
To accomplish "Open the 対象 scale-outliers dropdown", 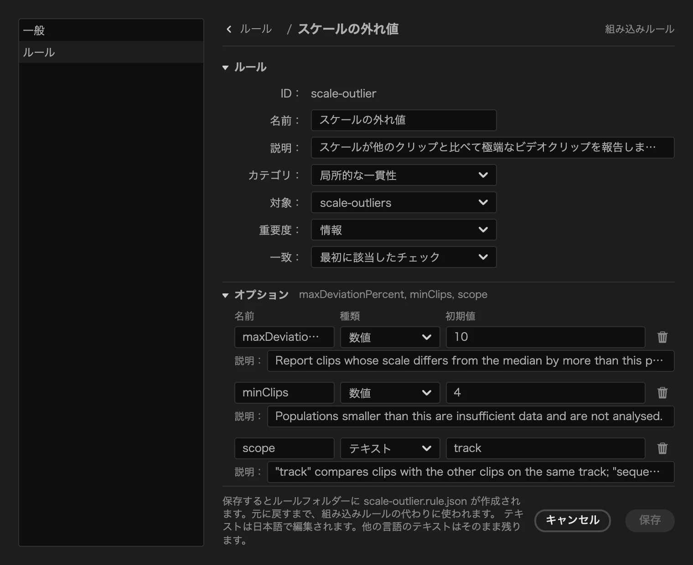I will pyautogui.click(x=403, y=202).
